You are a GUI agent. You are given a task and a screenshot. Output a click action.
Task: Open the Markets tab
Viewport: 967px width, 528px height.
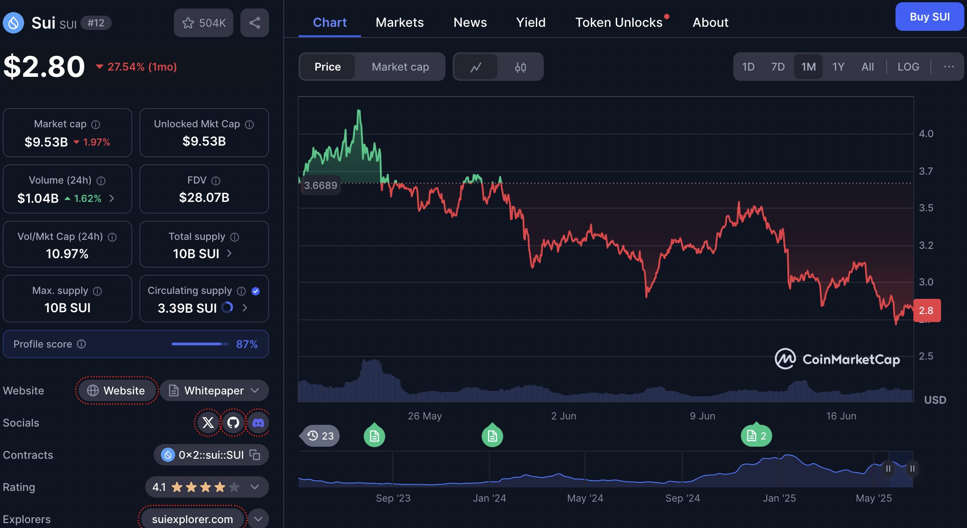pos(399,22)
